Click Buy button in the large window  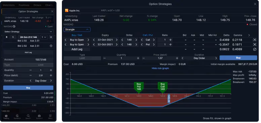(x=238, y=58)
